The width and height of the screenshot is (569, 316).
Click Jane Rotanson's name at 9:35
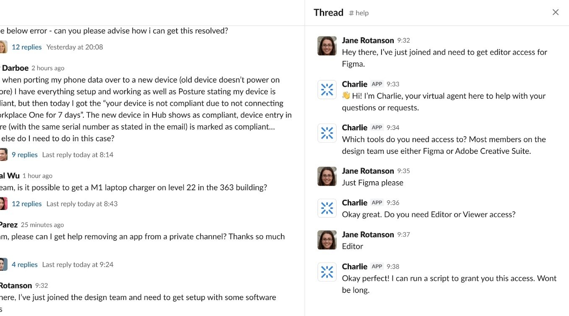click(x=368, y=171)
